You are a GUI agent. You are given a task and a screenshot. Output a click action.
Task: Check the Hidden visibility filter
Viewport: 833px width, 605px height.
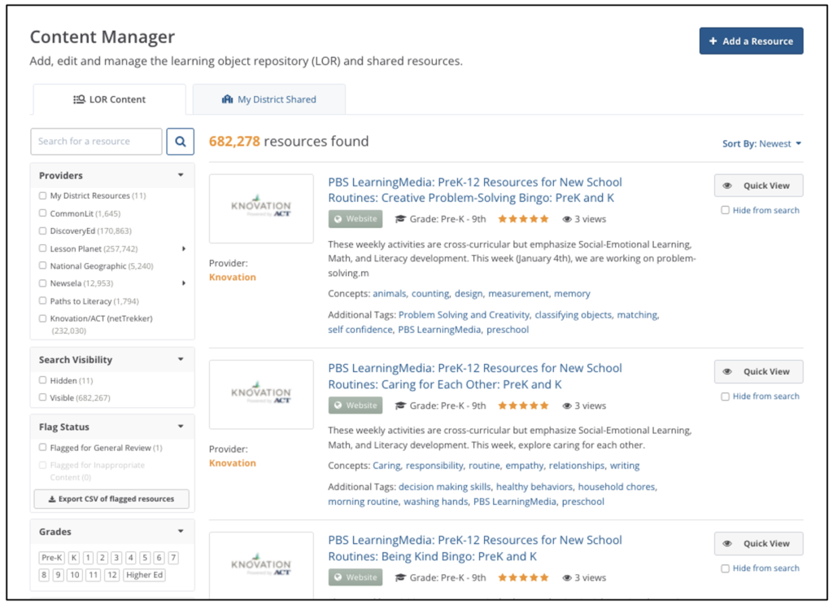tap(42, 380)
